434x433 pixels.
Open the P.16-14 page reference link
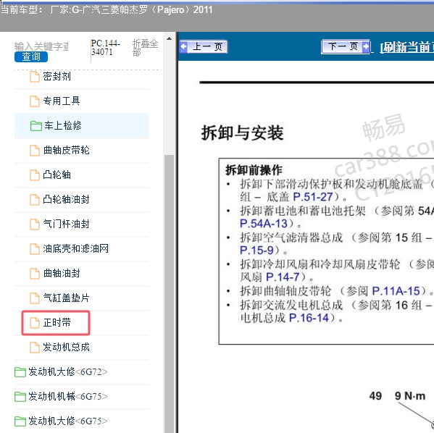(x=309, y=318)
